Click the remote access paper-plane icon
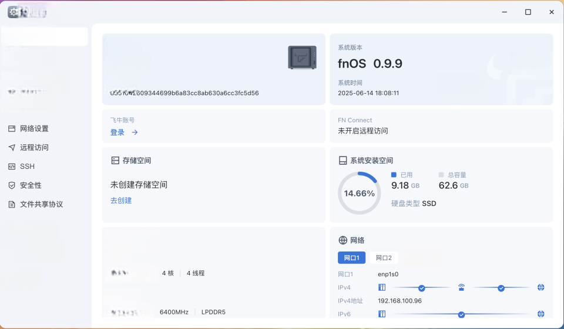 pyautogui.click(x=12, y=148)
